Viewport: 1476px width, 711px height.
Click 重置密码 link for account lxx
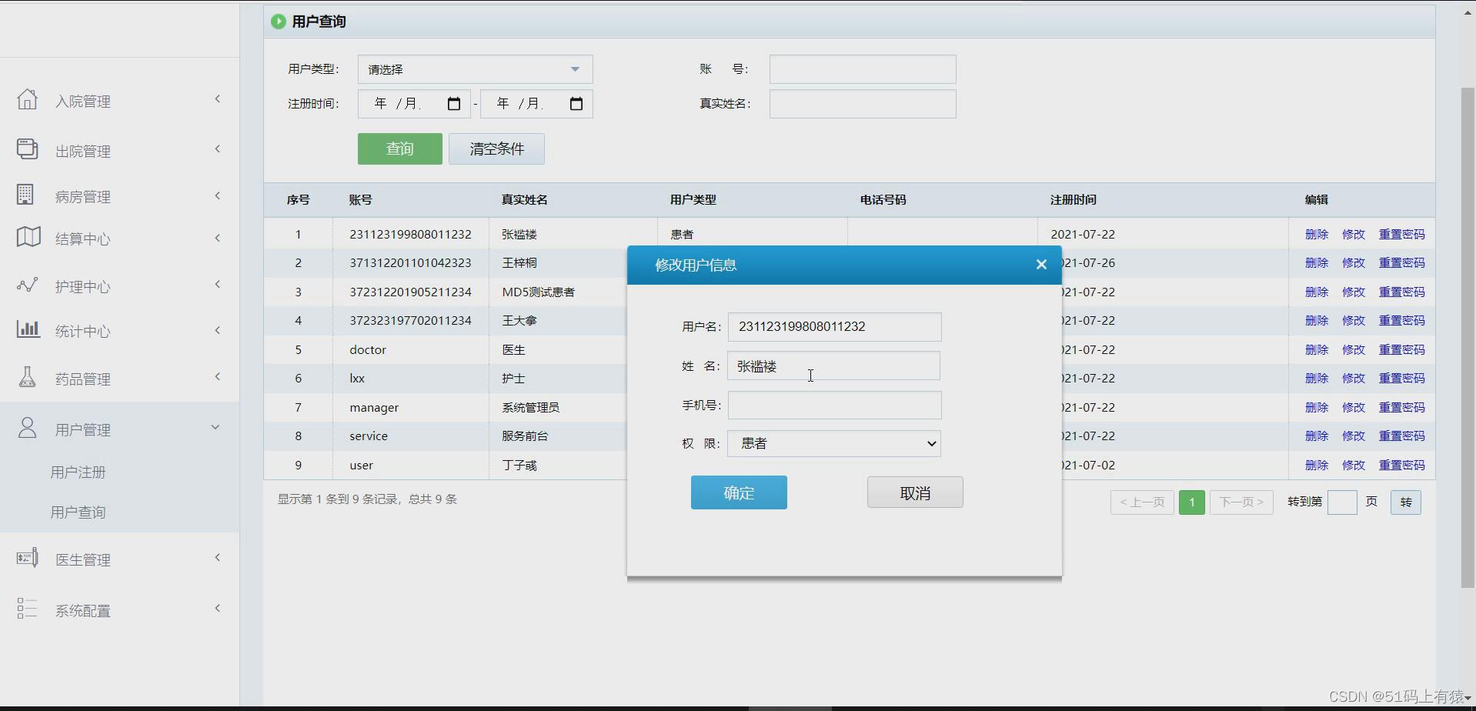[x=1401, y=378]
